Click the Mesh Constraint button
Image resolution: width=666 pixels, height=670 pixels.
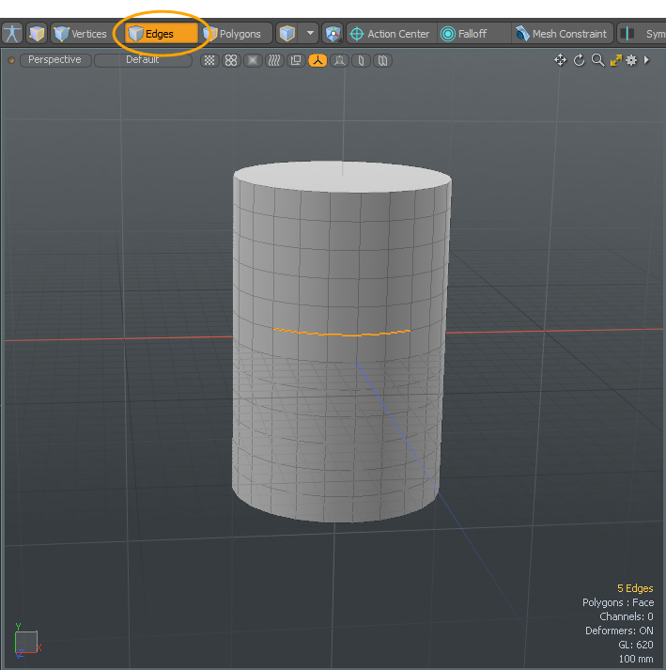click(x=561, y=34)
